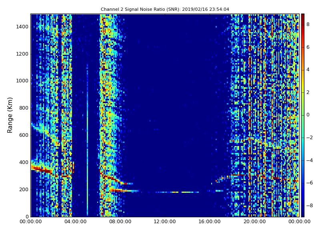
Task: Click the 800 range tick label
Action: pos(24,108)
